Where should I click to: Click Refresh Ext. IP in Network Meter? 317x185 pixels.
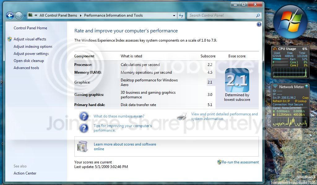click(281, 101)
